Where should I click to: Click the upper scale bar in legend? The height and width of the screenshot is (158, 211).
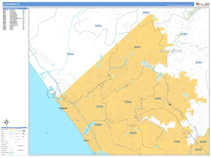coord(21,146)
